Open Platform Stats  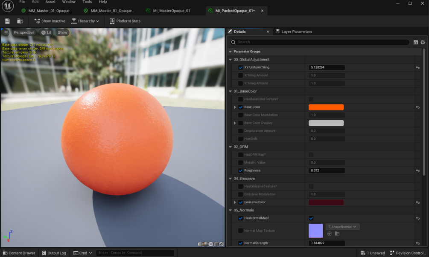coord(125,21)
